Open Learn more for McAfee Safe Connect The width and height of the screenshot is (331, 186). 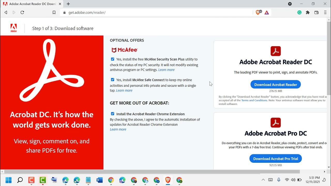tap(124, 90)
